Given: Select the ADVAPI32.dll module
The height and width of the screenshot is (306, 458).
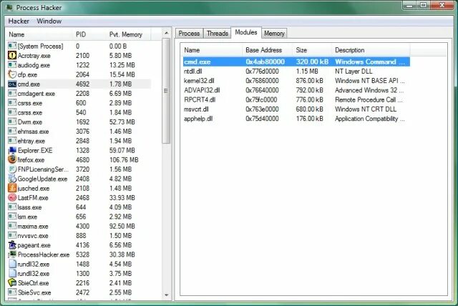Looking at the screenshot, I should tap(202, 90).
